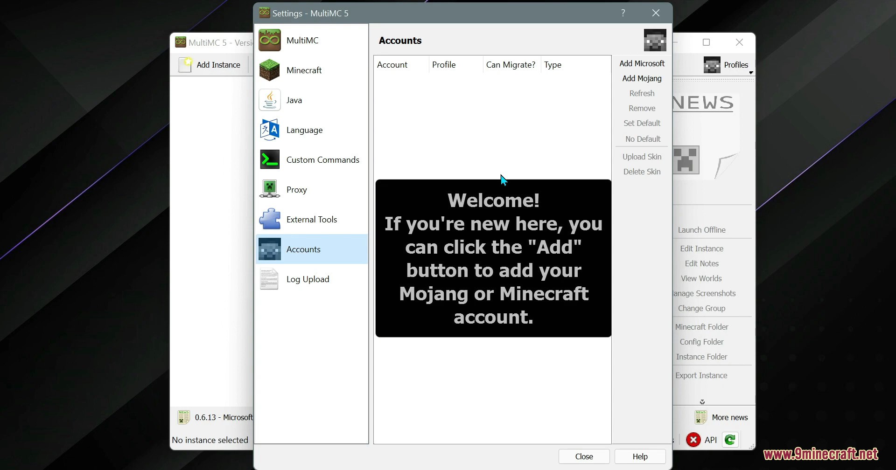896x470 pixels.
Task: Select the External Tools puzzle piece icon
Action: click(x=270, y=220)
